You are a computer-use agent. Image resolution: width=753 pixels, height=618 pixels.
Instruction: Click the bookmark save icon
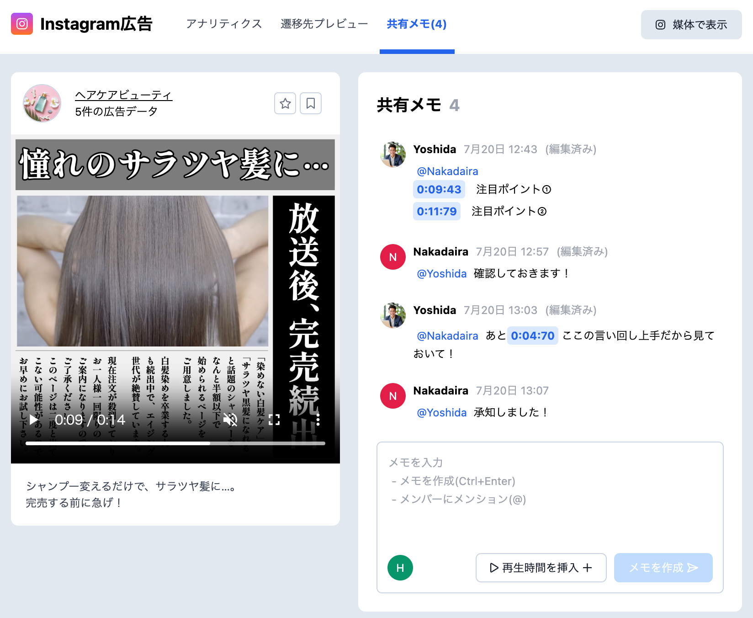311,103
